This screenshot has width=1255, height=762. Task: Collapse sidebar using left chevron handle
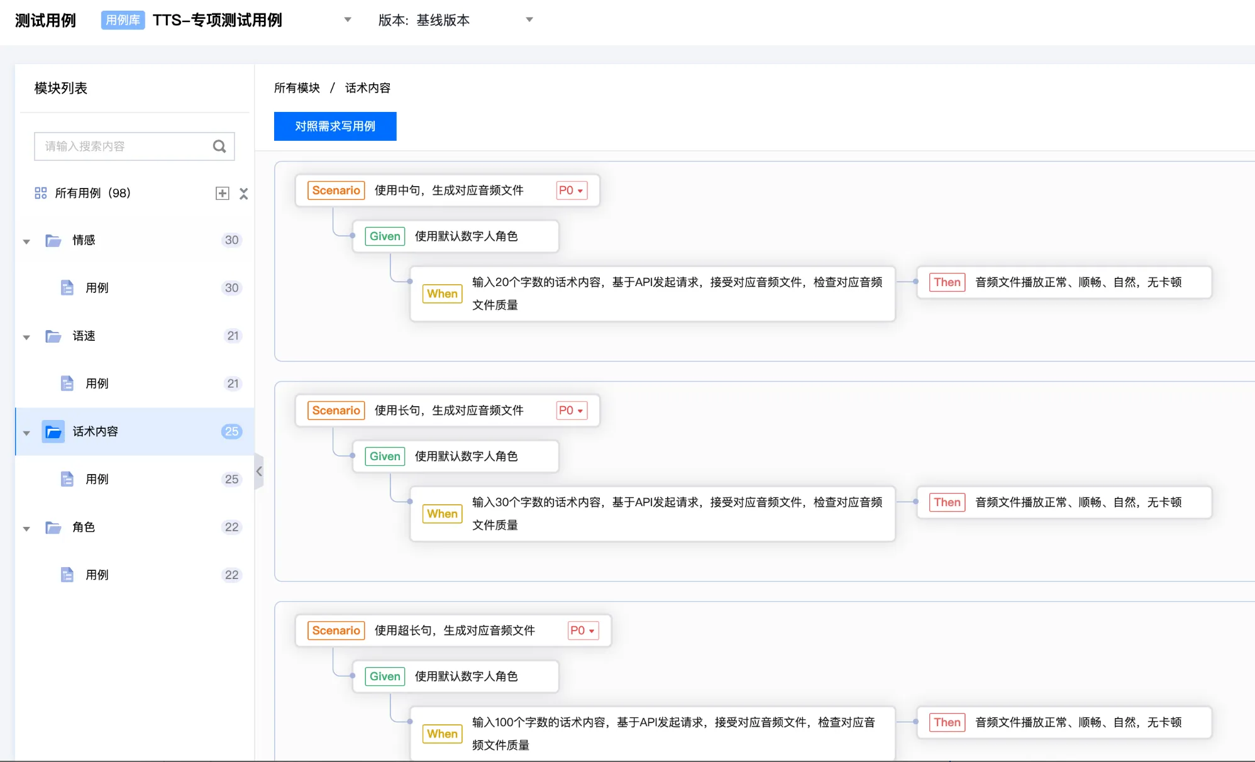259,471
